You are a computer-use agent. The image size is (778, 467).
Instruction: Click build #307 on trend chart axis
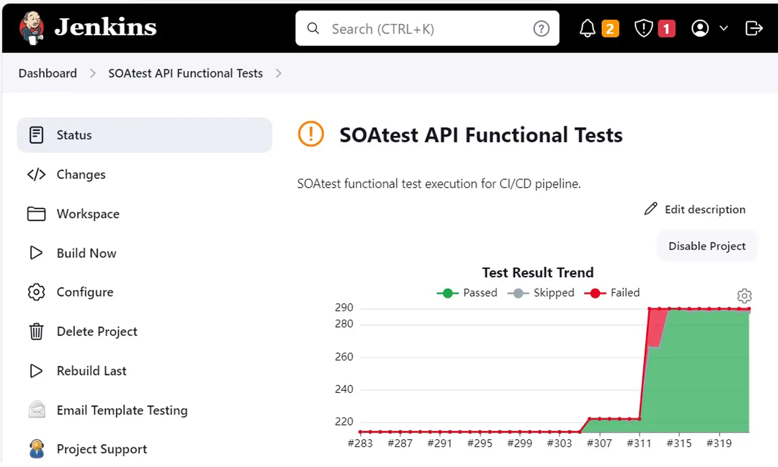[599, 443]
